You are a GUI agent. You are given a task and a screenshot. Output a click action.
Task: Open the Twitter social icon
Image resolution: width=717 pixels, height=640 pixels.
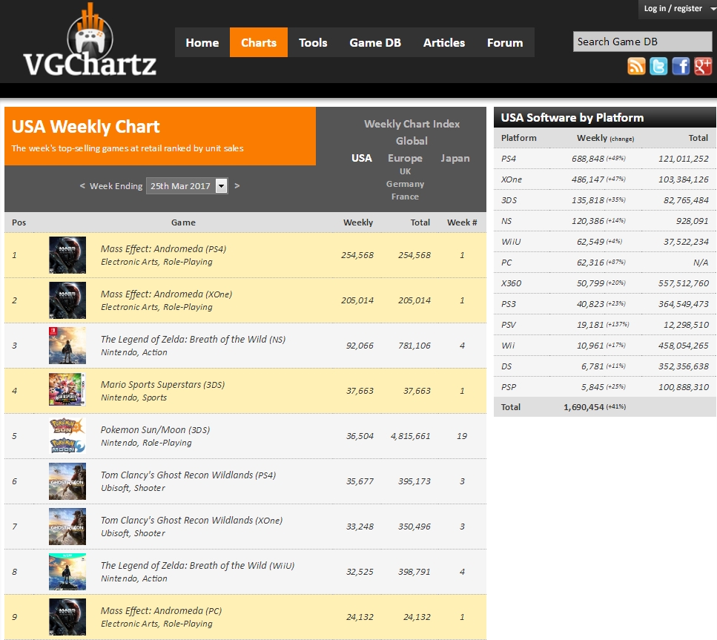658,66
